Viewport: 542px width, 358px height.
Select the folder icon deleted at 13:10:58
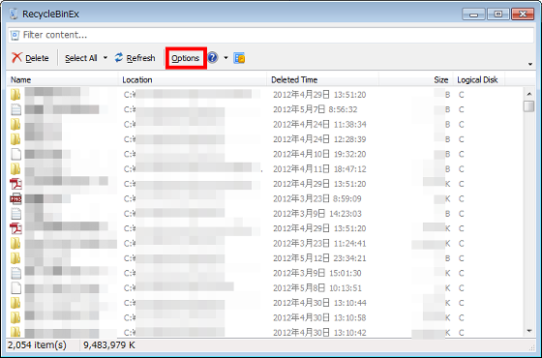15,317
